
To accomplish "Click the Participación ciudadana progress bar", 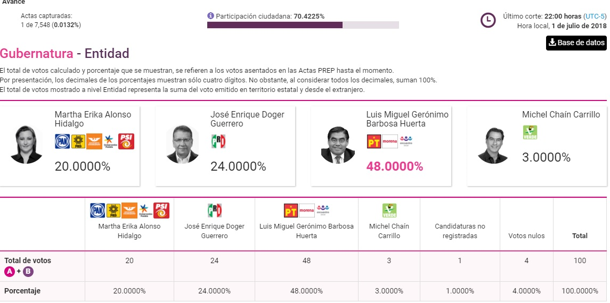I will coord(303,25).
